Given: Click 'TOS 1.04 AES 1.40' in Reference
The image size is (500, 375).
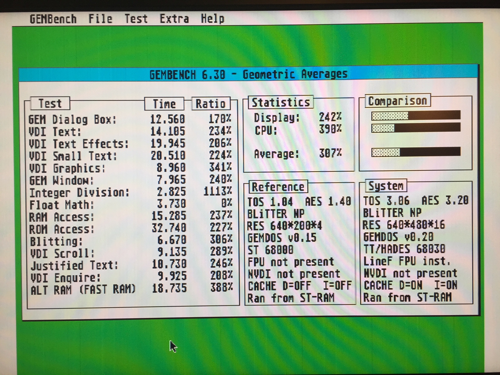Looking at the screenshot, I should pos(299,202).
